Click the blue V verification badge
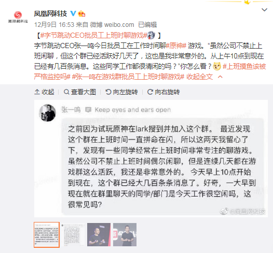Image resolution: width=273 pixels, height=253 pixels. (x=73, y=13)
